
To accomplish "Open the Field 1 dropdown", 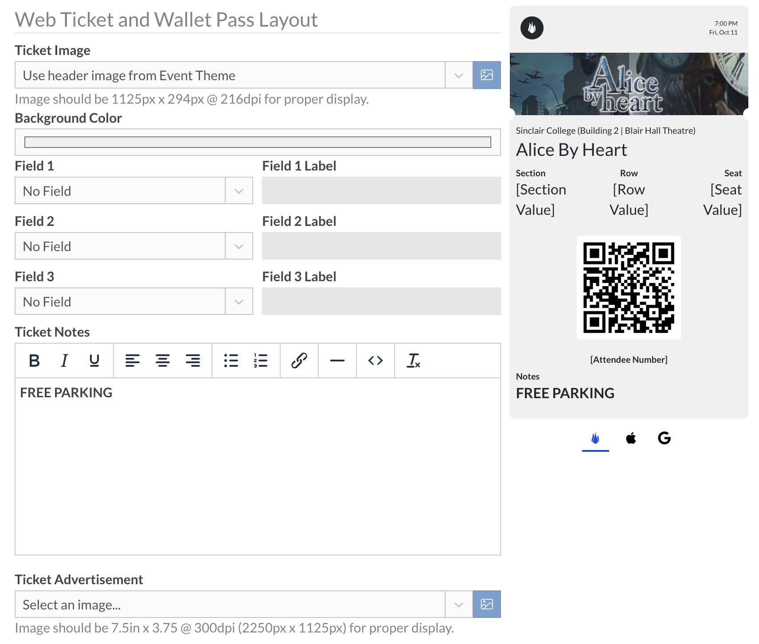I will (x=134, y=190).
